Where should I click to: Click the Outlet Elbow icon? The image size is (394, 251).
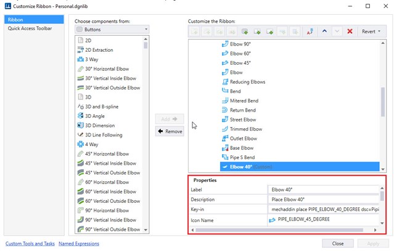(x=225, y=138)
